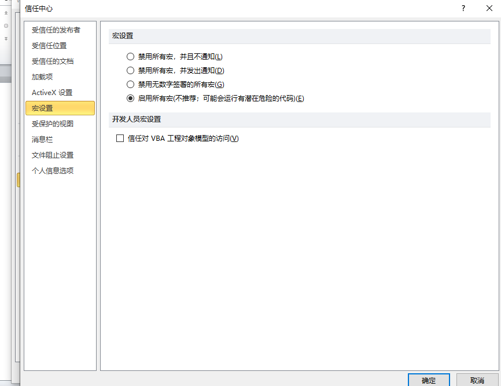501x386 pixels.
Task: Close the 信任中心 dialog
Action: 489,8
